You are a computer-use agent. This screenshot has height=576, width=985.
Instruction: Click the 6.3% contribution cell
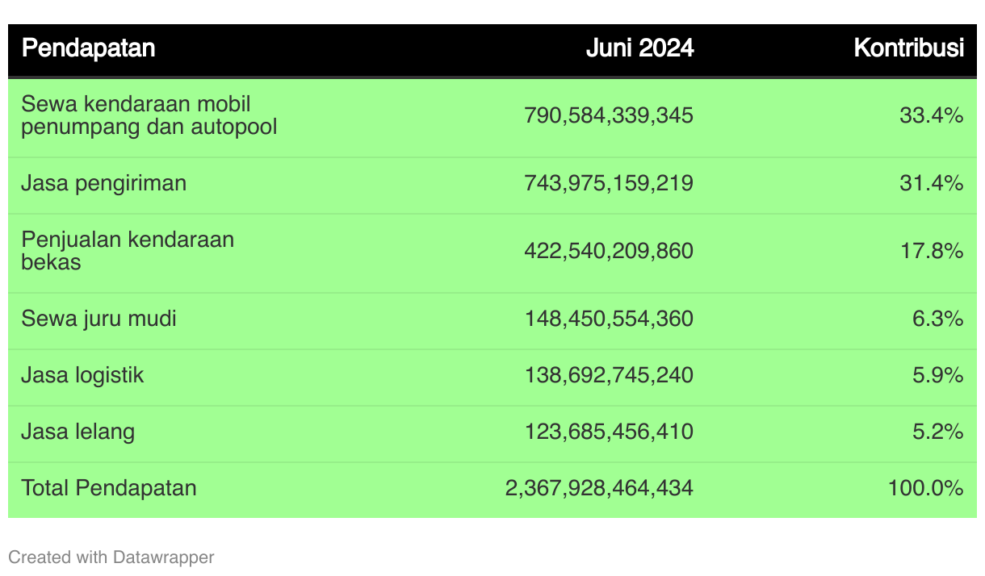(x=938, y=319)
